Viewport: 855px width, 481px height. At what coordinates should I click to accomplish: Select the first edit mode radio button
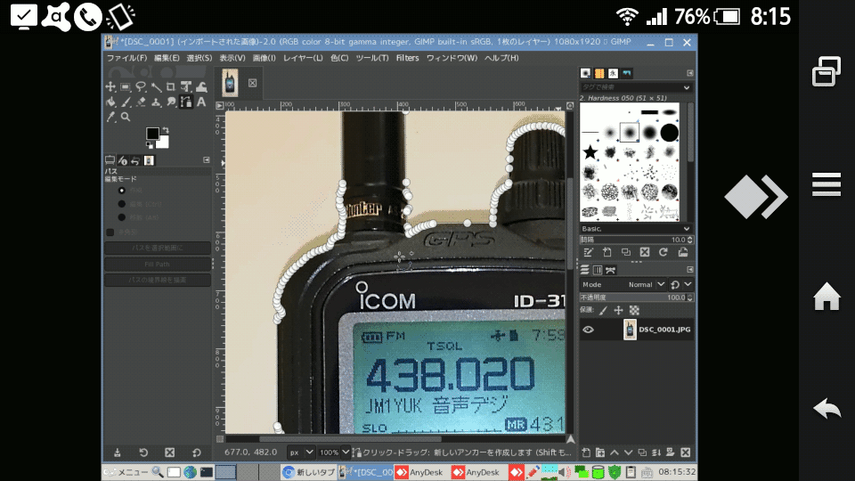pos(122,191)
